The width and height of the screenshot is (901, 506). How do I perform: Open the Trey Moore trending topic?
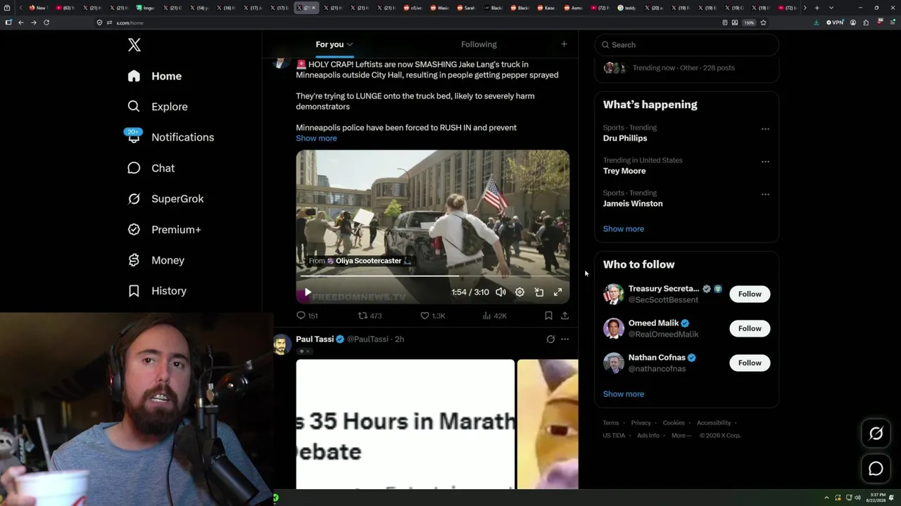pyautogui.click(x=624, y=171)
